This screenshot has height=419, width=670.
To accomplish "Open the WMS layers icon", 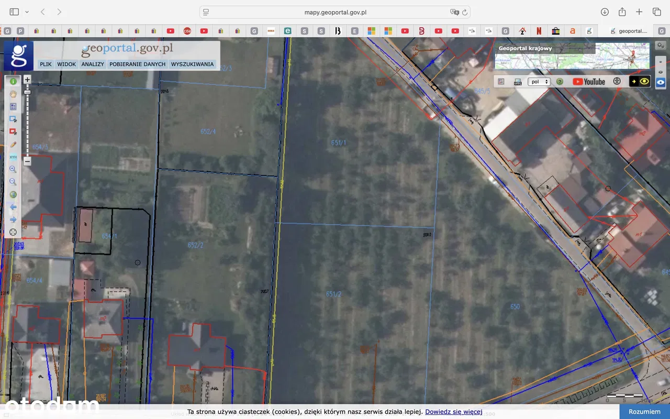I will pos(518,82).
